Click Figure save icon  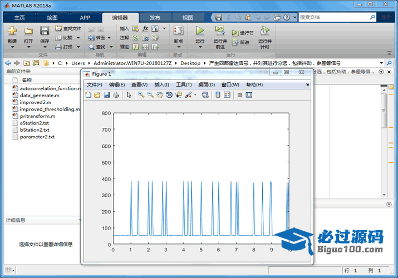coord(107,95)
